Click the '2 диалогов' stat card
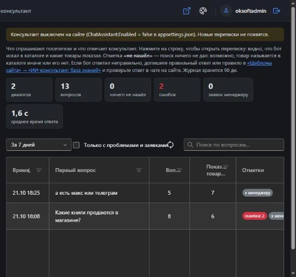The height and width of the screenshot is (277, 296). coord(29,90)
